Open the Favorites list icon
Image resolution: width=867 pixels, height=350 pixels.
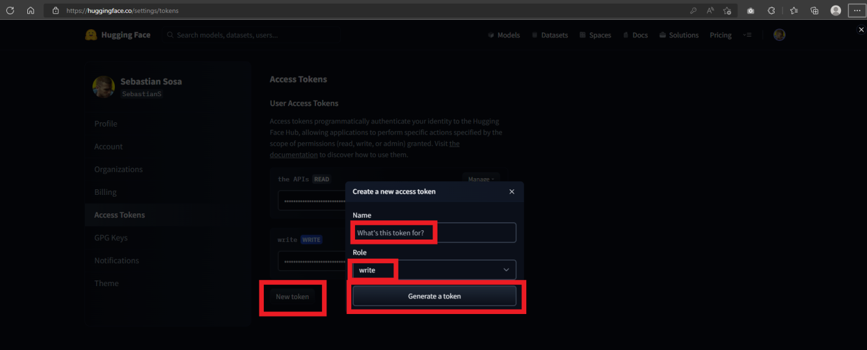(x=794, y=11)
